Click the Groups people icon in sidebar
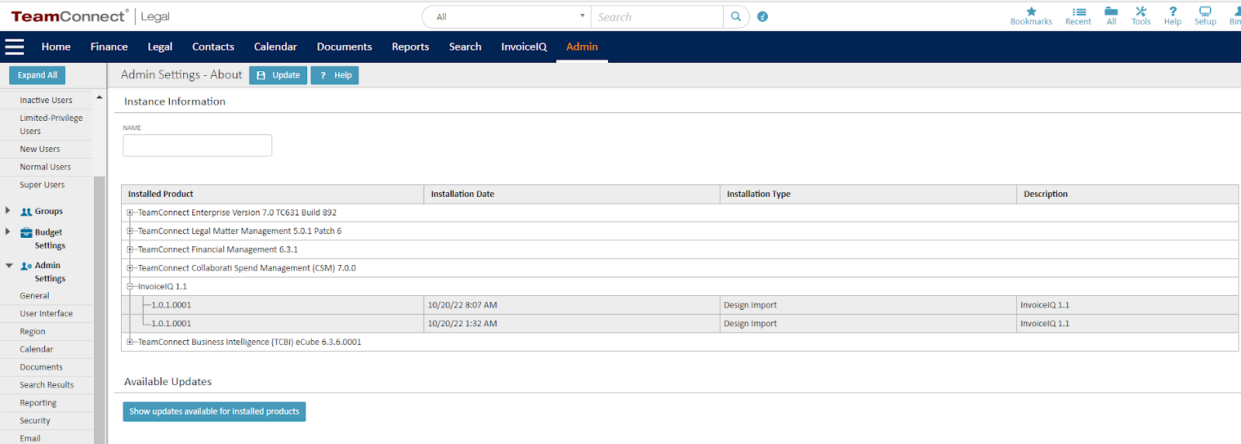 pyautogui.click(x=26, y=212)
